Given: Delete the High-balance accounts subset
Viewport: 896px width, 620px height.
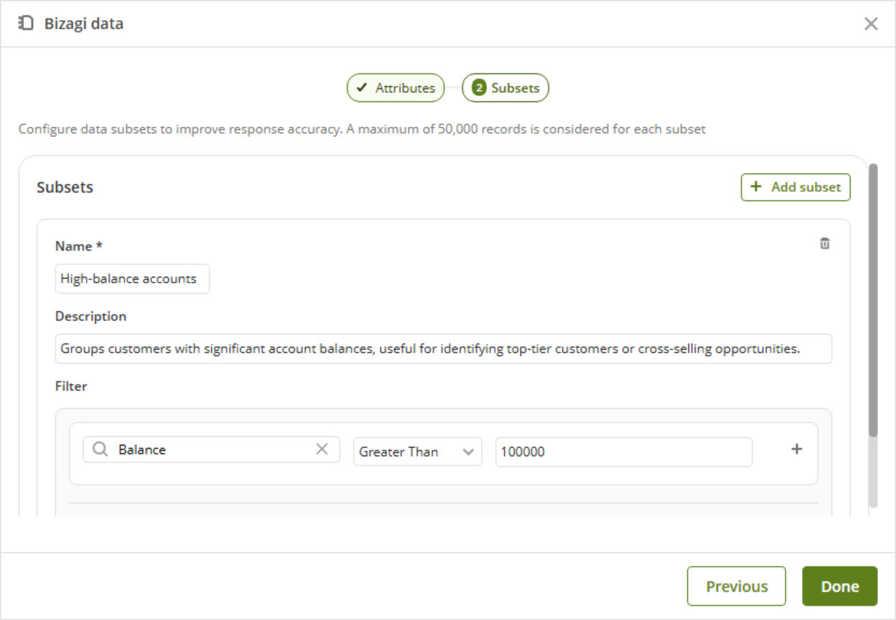Looking at the screenshot, I should (825, 243).
